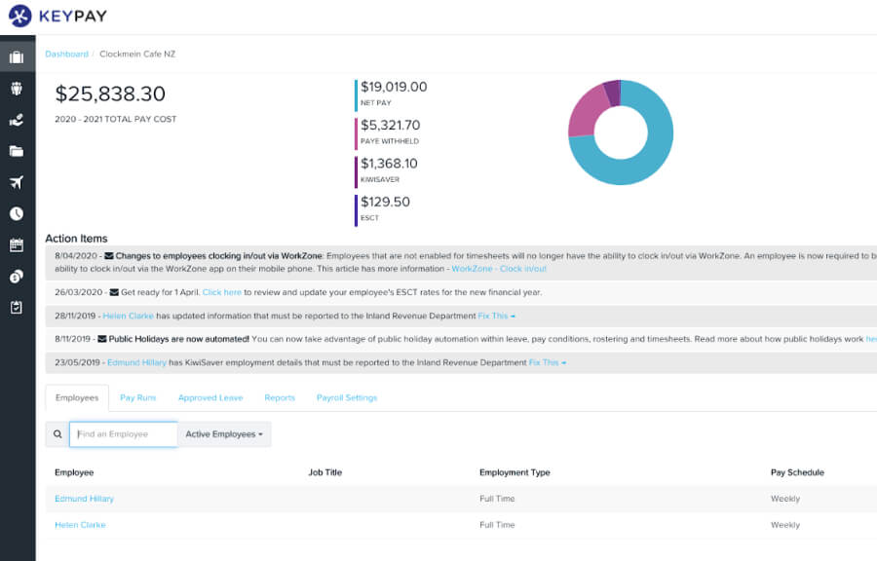Click the search magnifier icon
Viewport: 877px width, 561px height.
pos(57,434)
